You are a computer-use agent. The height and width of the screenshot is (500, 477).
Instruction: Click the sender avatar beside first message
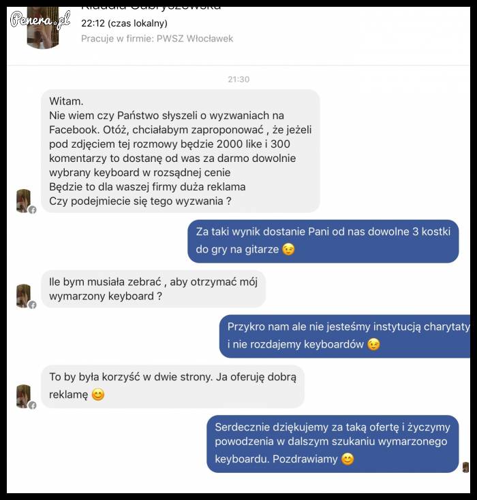[x=24, y=201]
